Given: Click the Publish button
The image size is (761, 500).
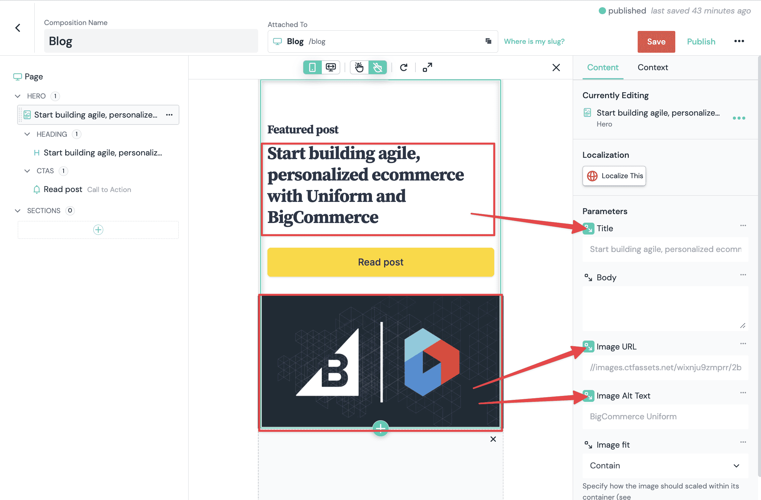Looking at the screenshot, I should [701, 42].
